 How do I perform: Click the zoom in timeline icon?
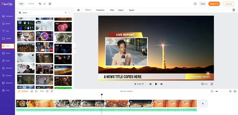[x=230, y=91]
